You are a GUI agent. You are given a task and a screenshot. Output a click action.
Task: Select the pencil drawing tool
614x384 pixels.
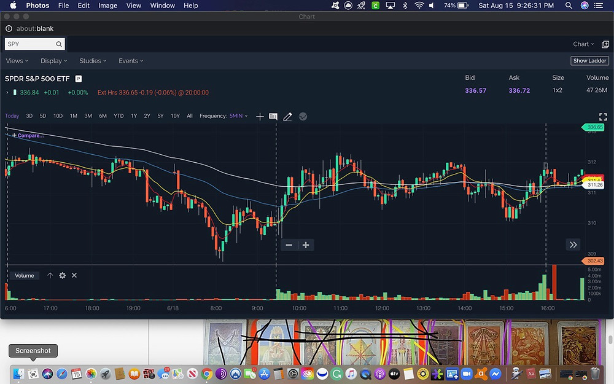[x=287, y=116]
